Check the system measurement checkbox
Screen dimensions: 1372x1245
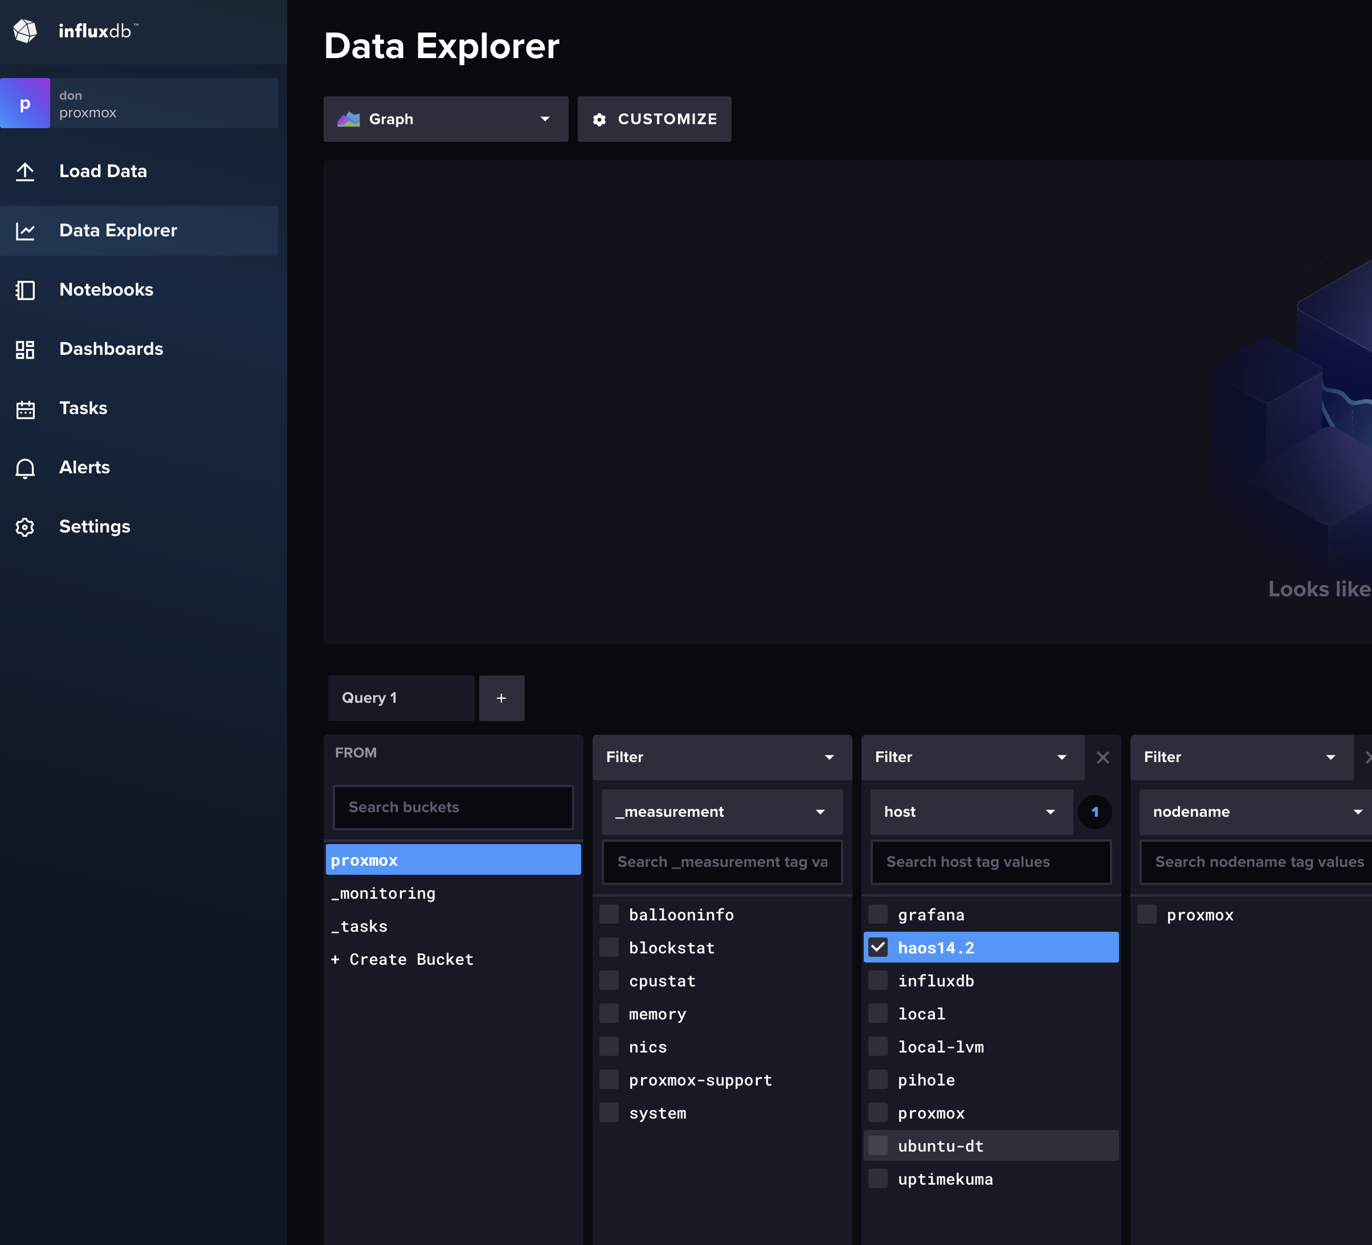click(609, 1113)
